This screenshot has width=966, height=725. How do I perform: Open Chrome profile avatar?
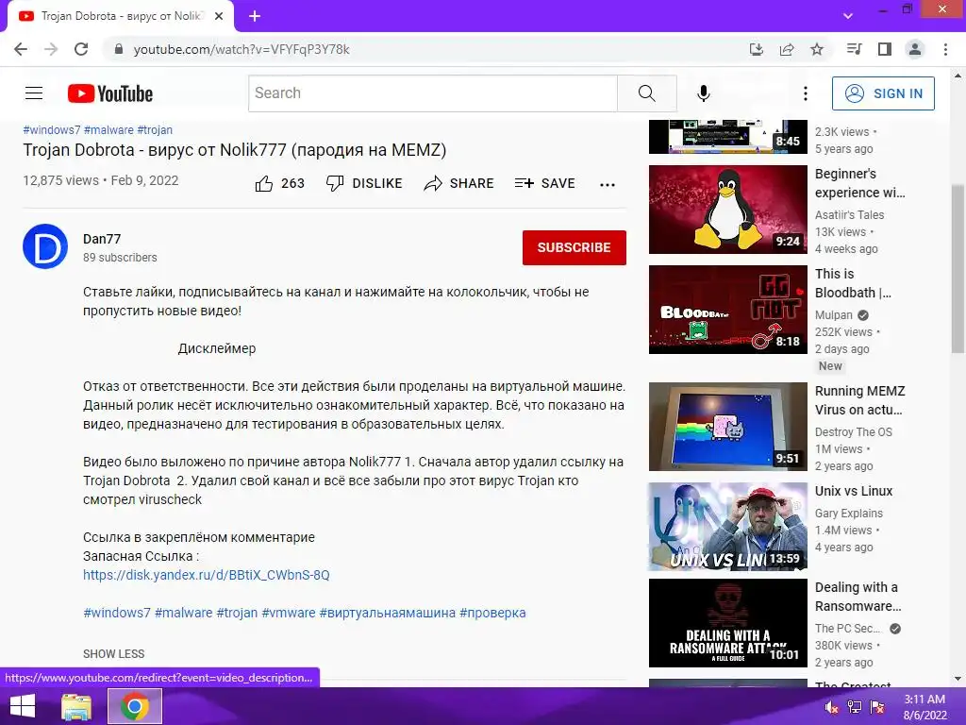pyautogui.click(x=915, y=49)
